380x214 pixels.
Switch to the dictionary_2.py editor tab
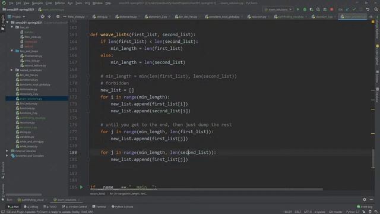[156, 17]
